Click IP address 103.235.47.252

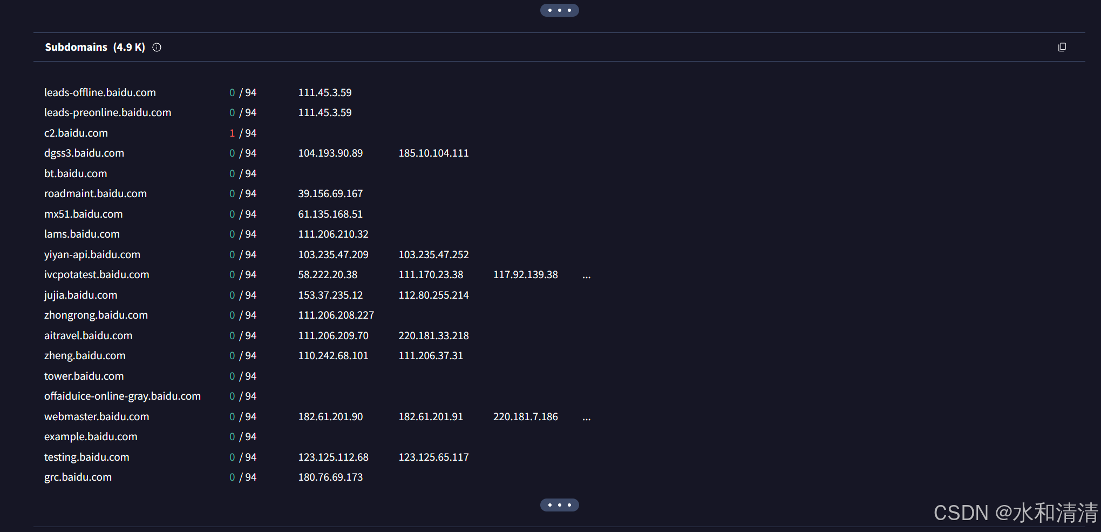click(x=433, y=254)
